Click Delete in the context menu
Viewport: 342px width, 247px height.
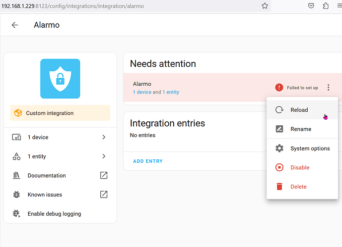[298, 187]
